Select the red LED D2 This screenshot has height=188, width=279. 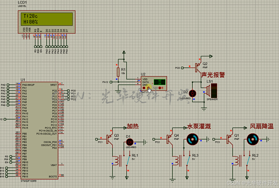tap(192, 93)
